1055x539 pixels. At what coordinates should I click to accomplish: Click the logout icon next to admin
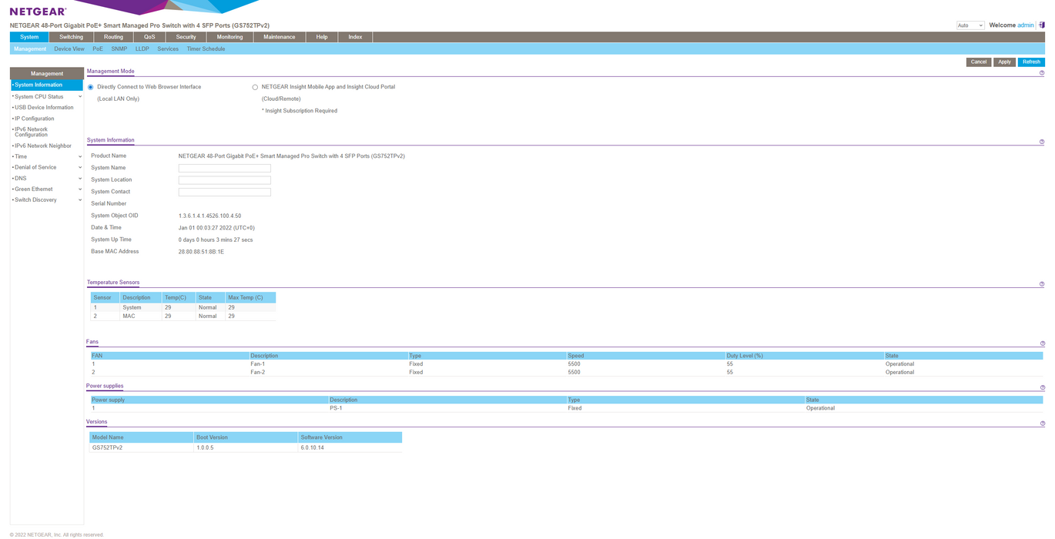(1042, 25)
